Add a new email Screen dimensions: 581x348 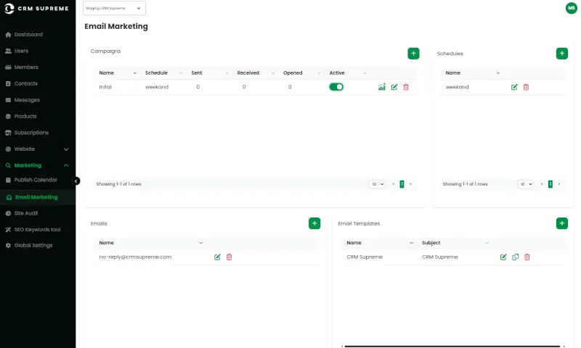[x=314, y=223]
